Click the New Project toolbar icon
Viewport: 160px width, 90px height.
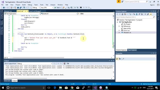[x=11, y=8]
